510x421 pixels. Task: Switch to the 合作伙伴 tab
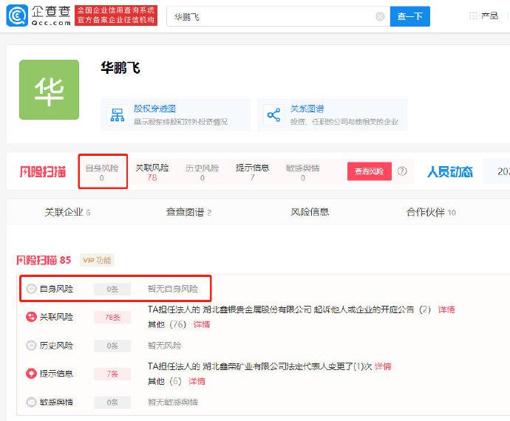pyautogui.click(x=431, y=212)
